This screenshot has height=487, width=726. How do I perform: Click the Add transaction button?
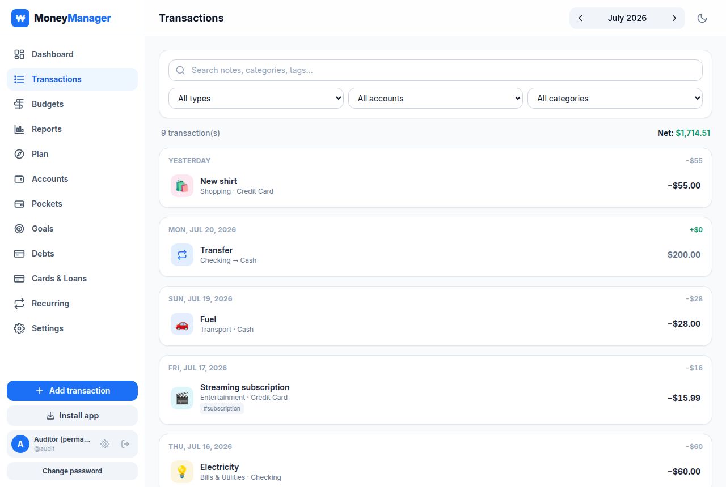tap(72, 391)
